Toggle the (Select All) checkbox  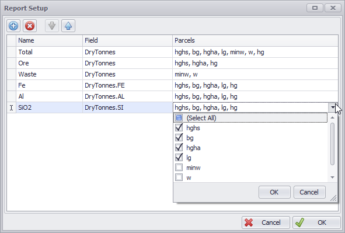179,118
